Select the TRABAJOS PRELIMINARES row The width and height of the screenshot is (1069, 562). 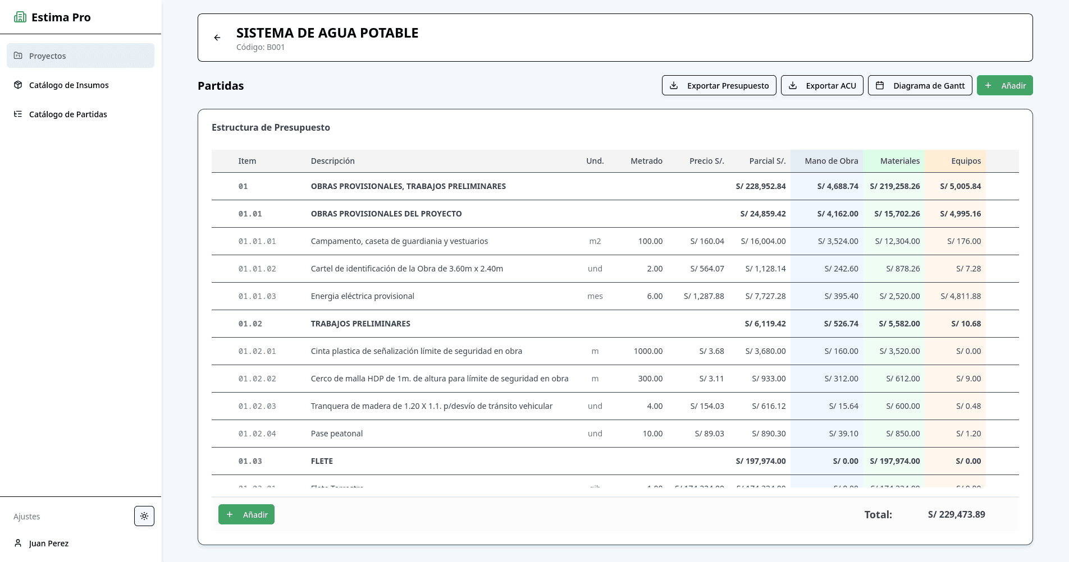click(x=615, y=324)
